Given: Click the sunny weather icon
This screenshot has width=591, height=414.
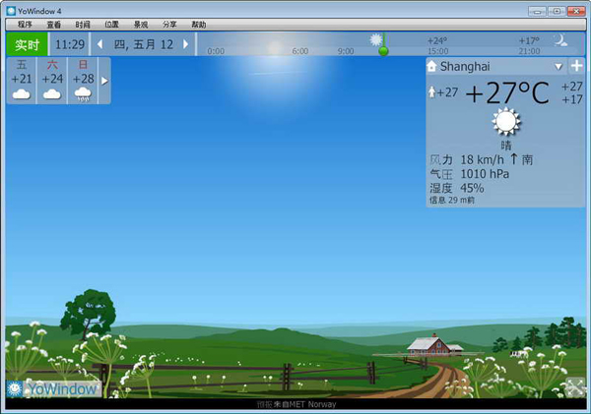Looking at the screenshot, I should (506, 122).
